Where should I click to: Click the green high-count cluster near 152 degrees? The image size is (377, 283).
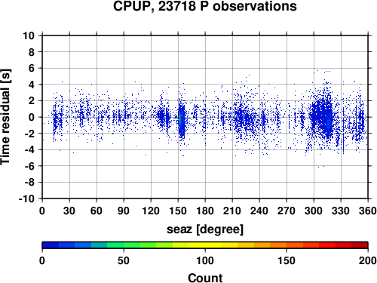pos(180,118)
